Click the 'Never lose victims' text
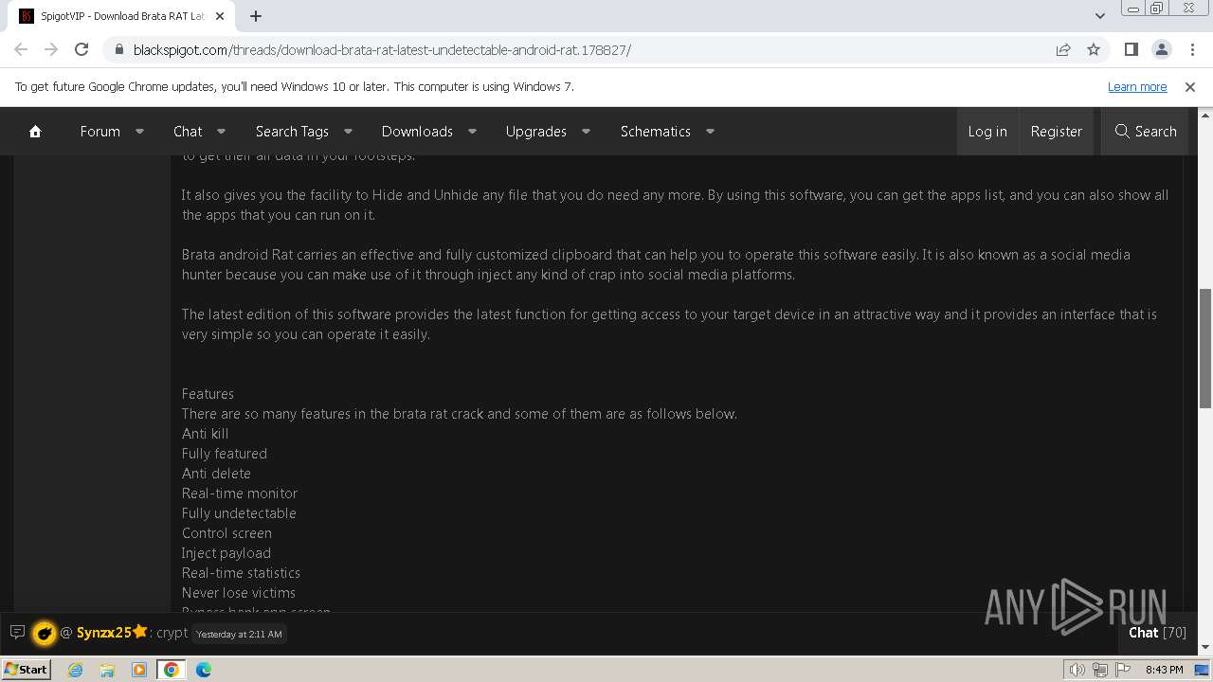This screenshot has height=682, width=1213. [x=239, y=593]
